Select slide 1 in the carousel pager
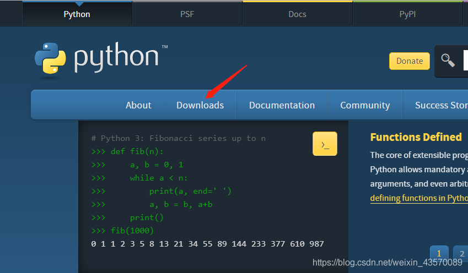 439,254
